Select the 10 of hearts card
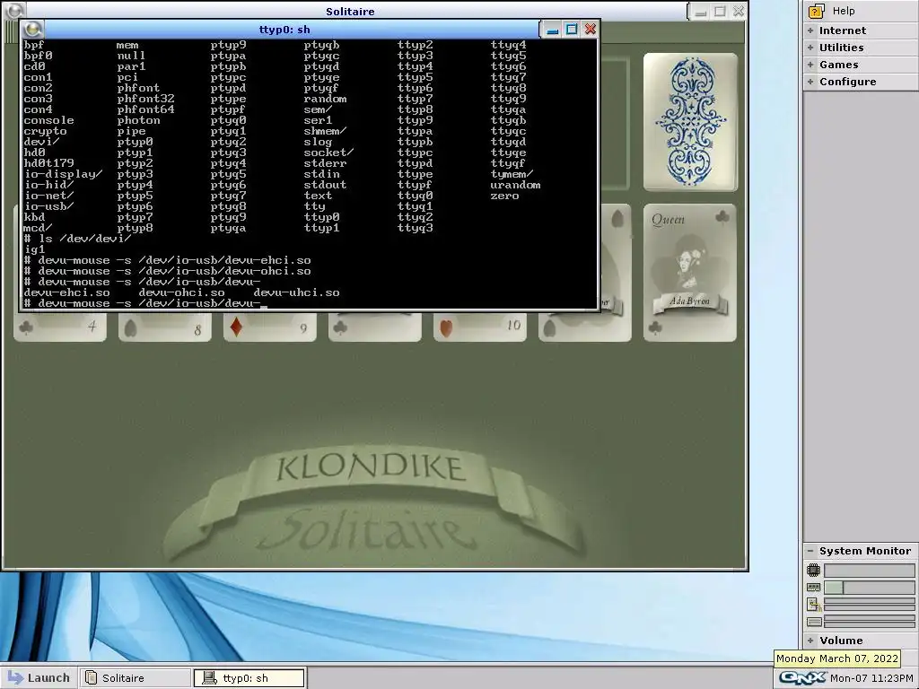The width and height of the screenshot is (919, 689). pyautogui.click(x=480, y=327)
